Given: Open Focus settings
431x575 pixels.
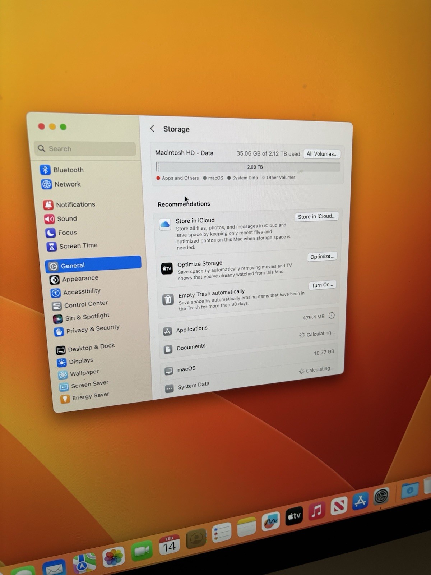Looking at the screenshot, I should 62,233.
